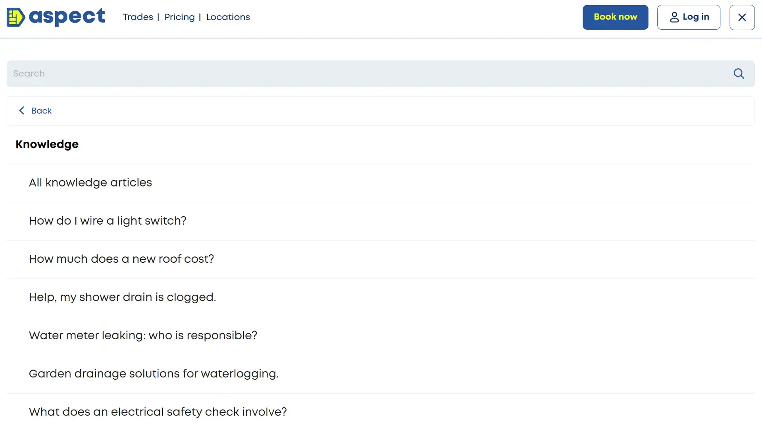Select the Knowledge section heading

click(47, 144)
